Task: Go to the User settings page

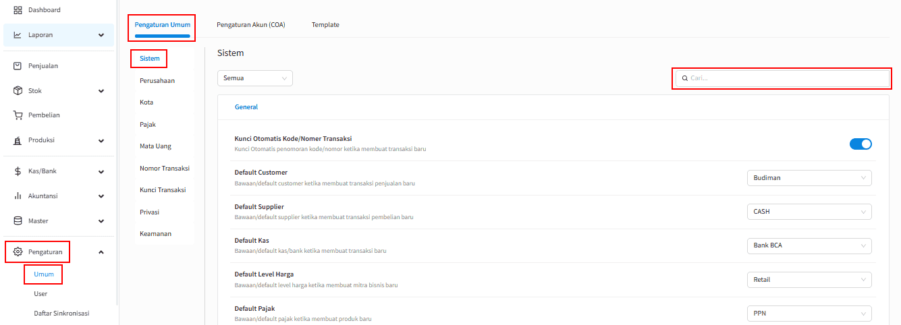Action: (x=40, y=294)
